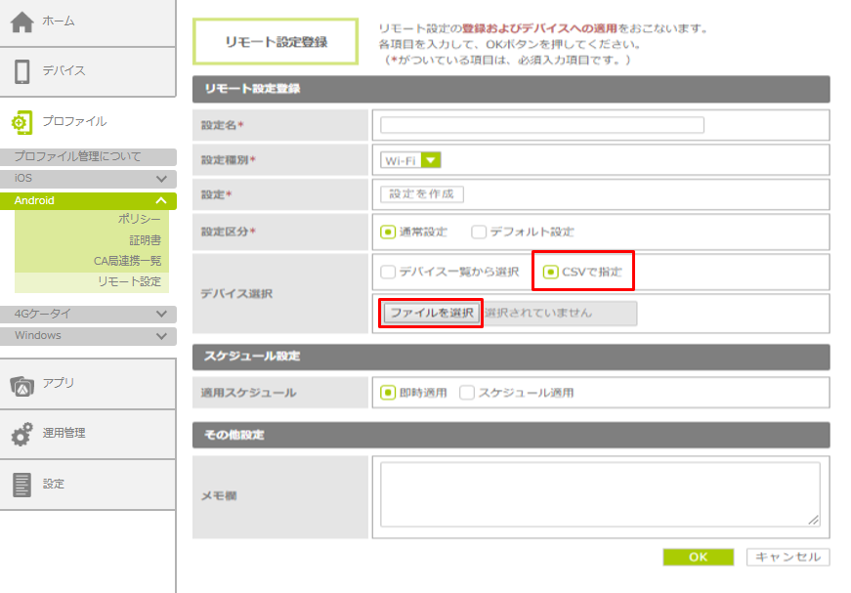Image resolution: width=851 pixels, height=593 pixels.
Task: Click the Home house icon
Action: pos(21,21)
